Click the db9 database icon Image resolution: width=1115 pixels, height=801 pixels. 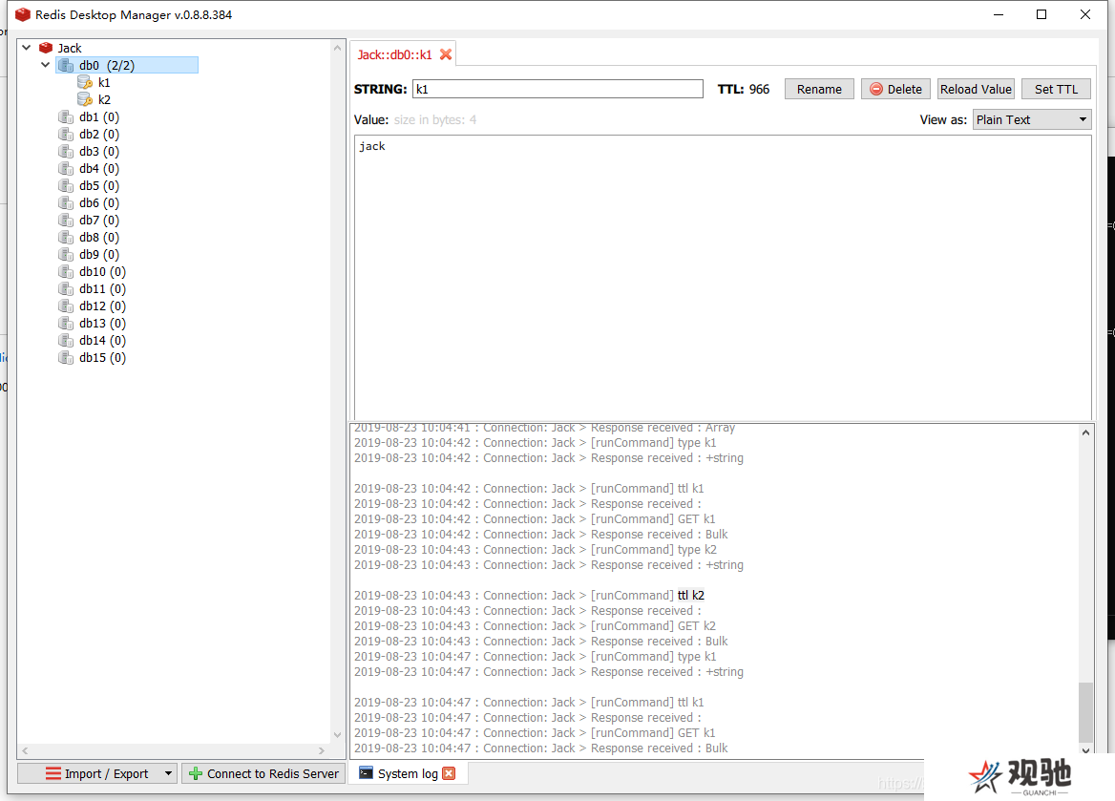click(x=66, y=255)
